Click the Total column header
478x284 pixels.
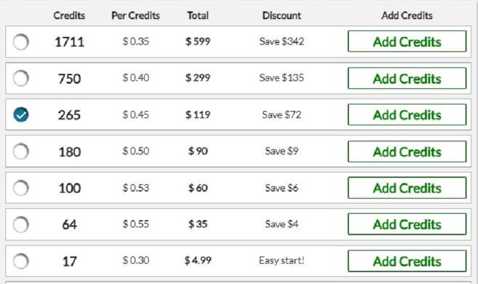point(198,16)
